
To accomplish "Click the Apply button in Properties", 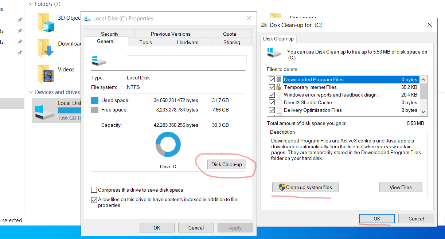I will coord(235,228).
